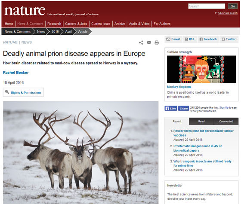Viewport: 241px width, 204px height.
Task: Click the share icon above the headline
Action: (141, 43)
